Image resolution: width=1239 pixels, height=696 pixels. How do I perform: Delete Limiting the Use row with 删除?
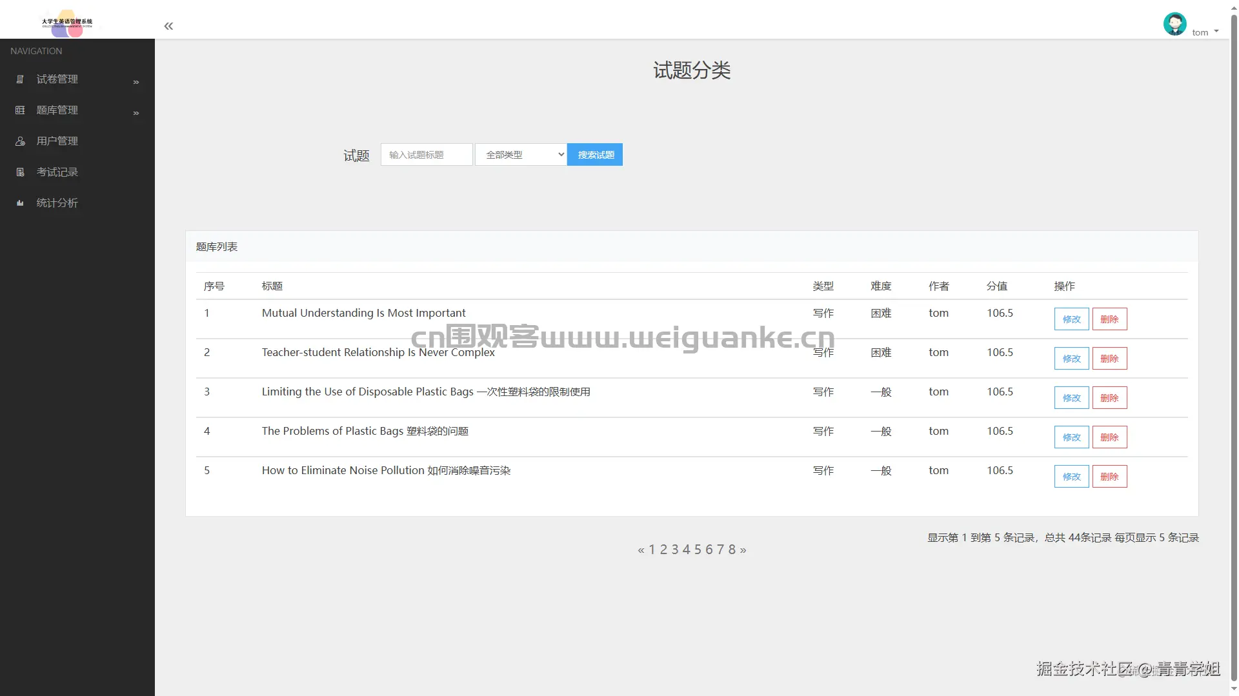point(1109,398)
